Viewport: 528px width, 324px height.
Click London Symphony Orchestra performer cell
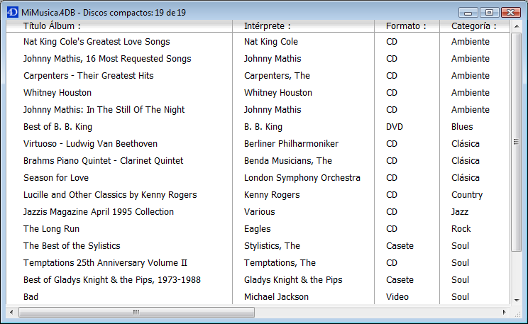pyautogui.click(x=302, y=178)
